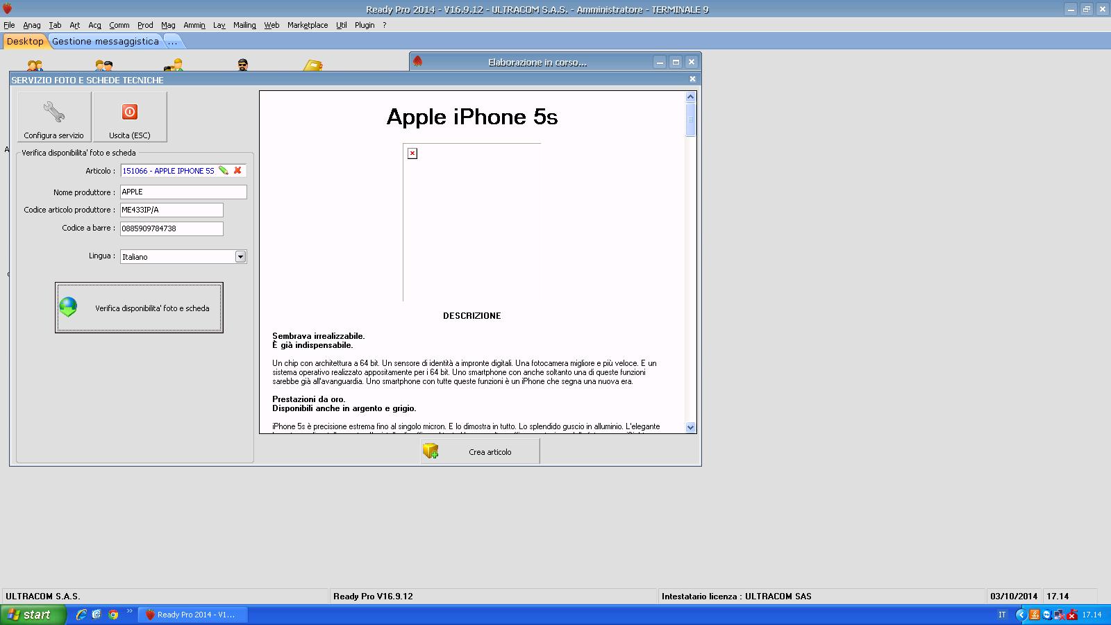
Task: Click network disconnected tray icon
Action: (1059, 615)
